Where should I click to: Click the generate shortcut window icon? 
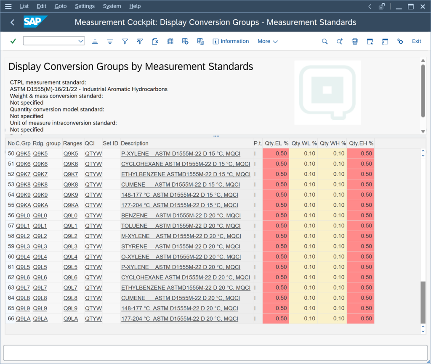click(385, 42)
